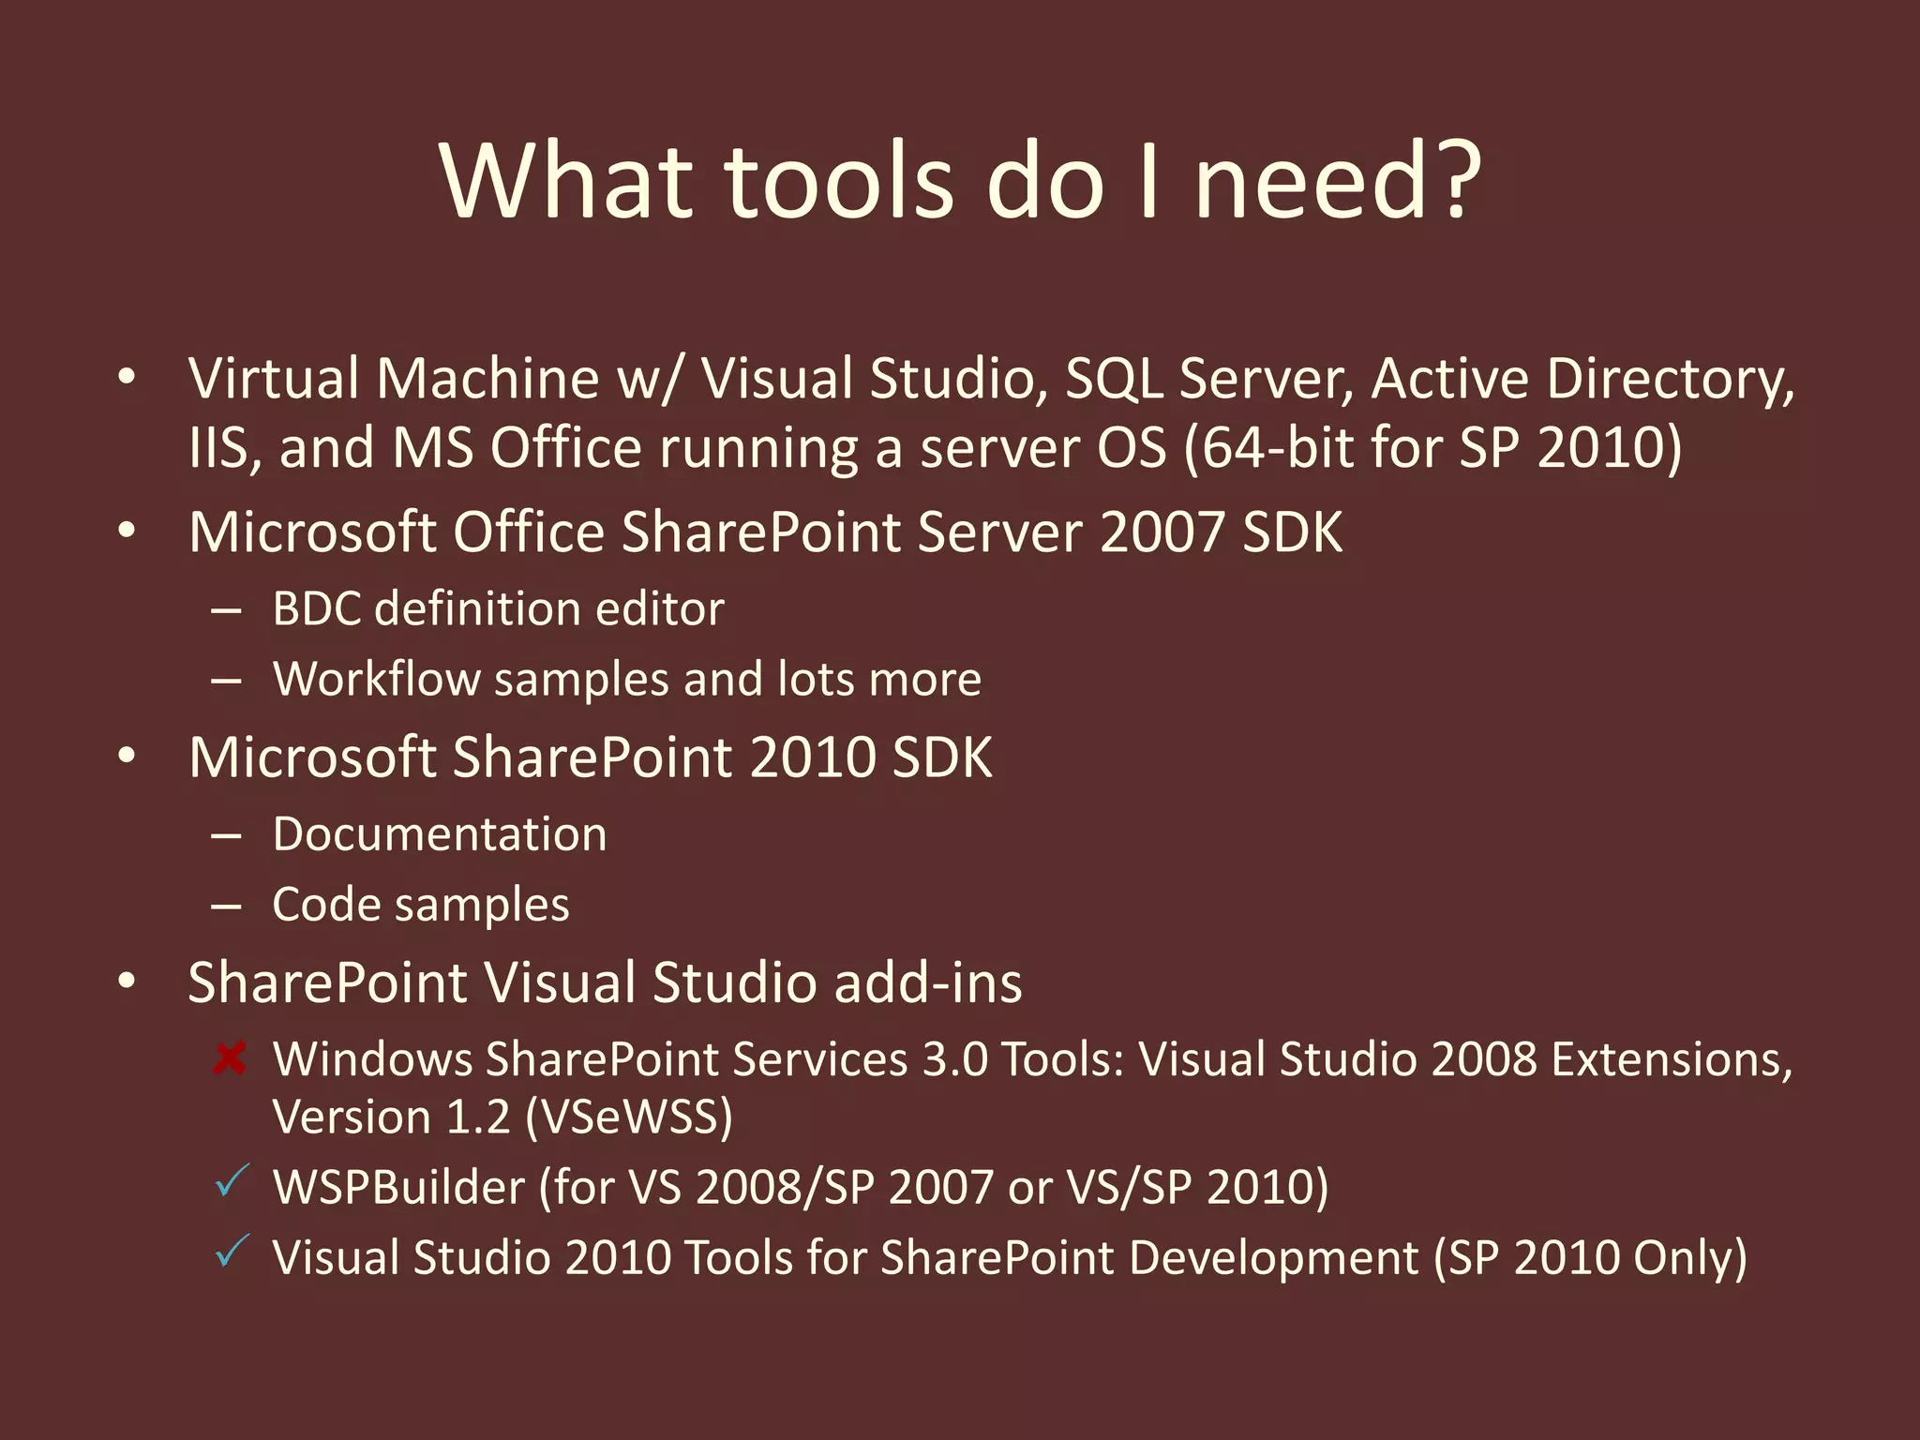The width and height of the screenshot is (1920, 1440).
Task: Click the dash before 'Documentation'
Action: 227,835
